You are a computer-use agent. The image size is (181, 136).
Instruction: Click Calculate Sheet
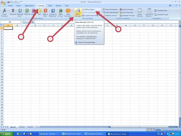pyautogui.click(x=161, y=15)
